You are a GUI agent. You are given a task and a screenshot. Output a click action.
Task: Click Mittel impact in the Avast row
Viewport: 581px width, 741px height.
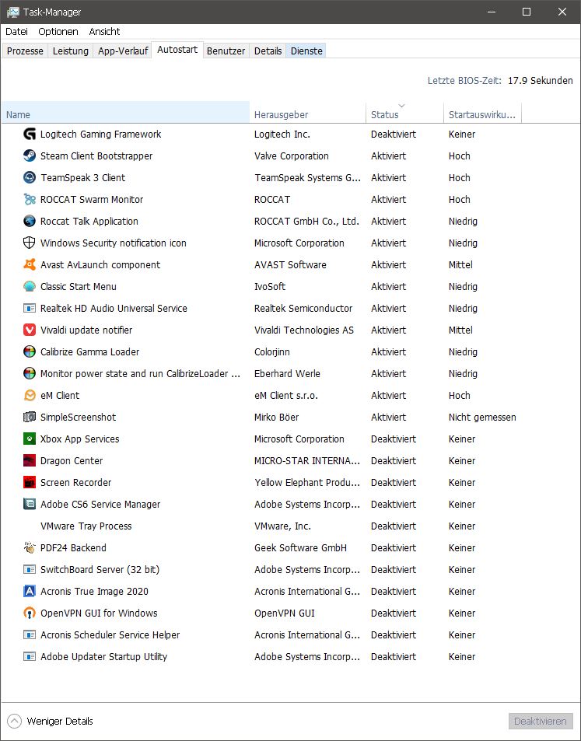460,265
